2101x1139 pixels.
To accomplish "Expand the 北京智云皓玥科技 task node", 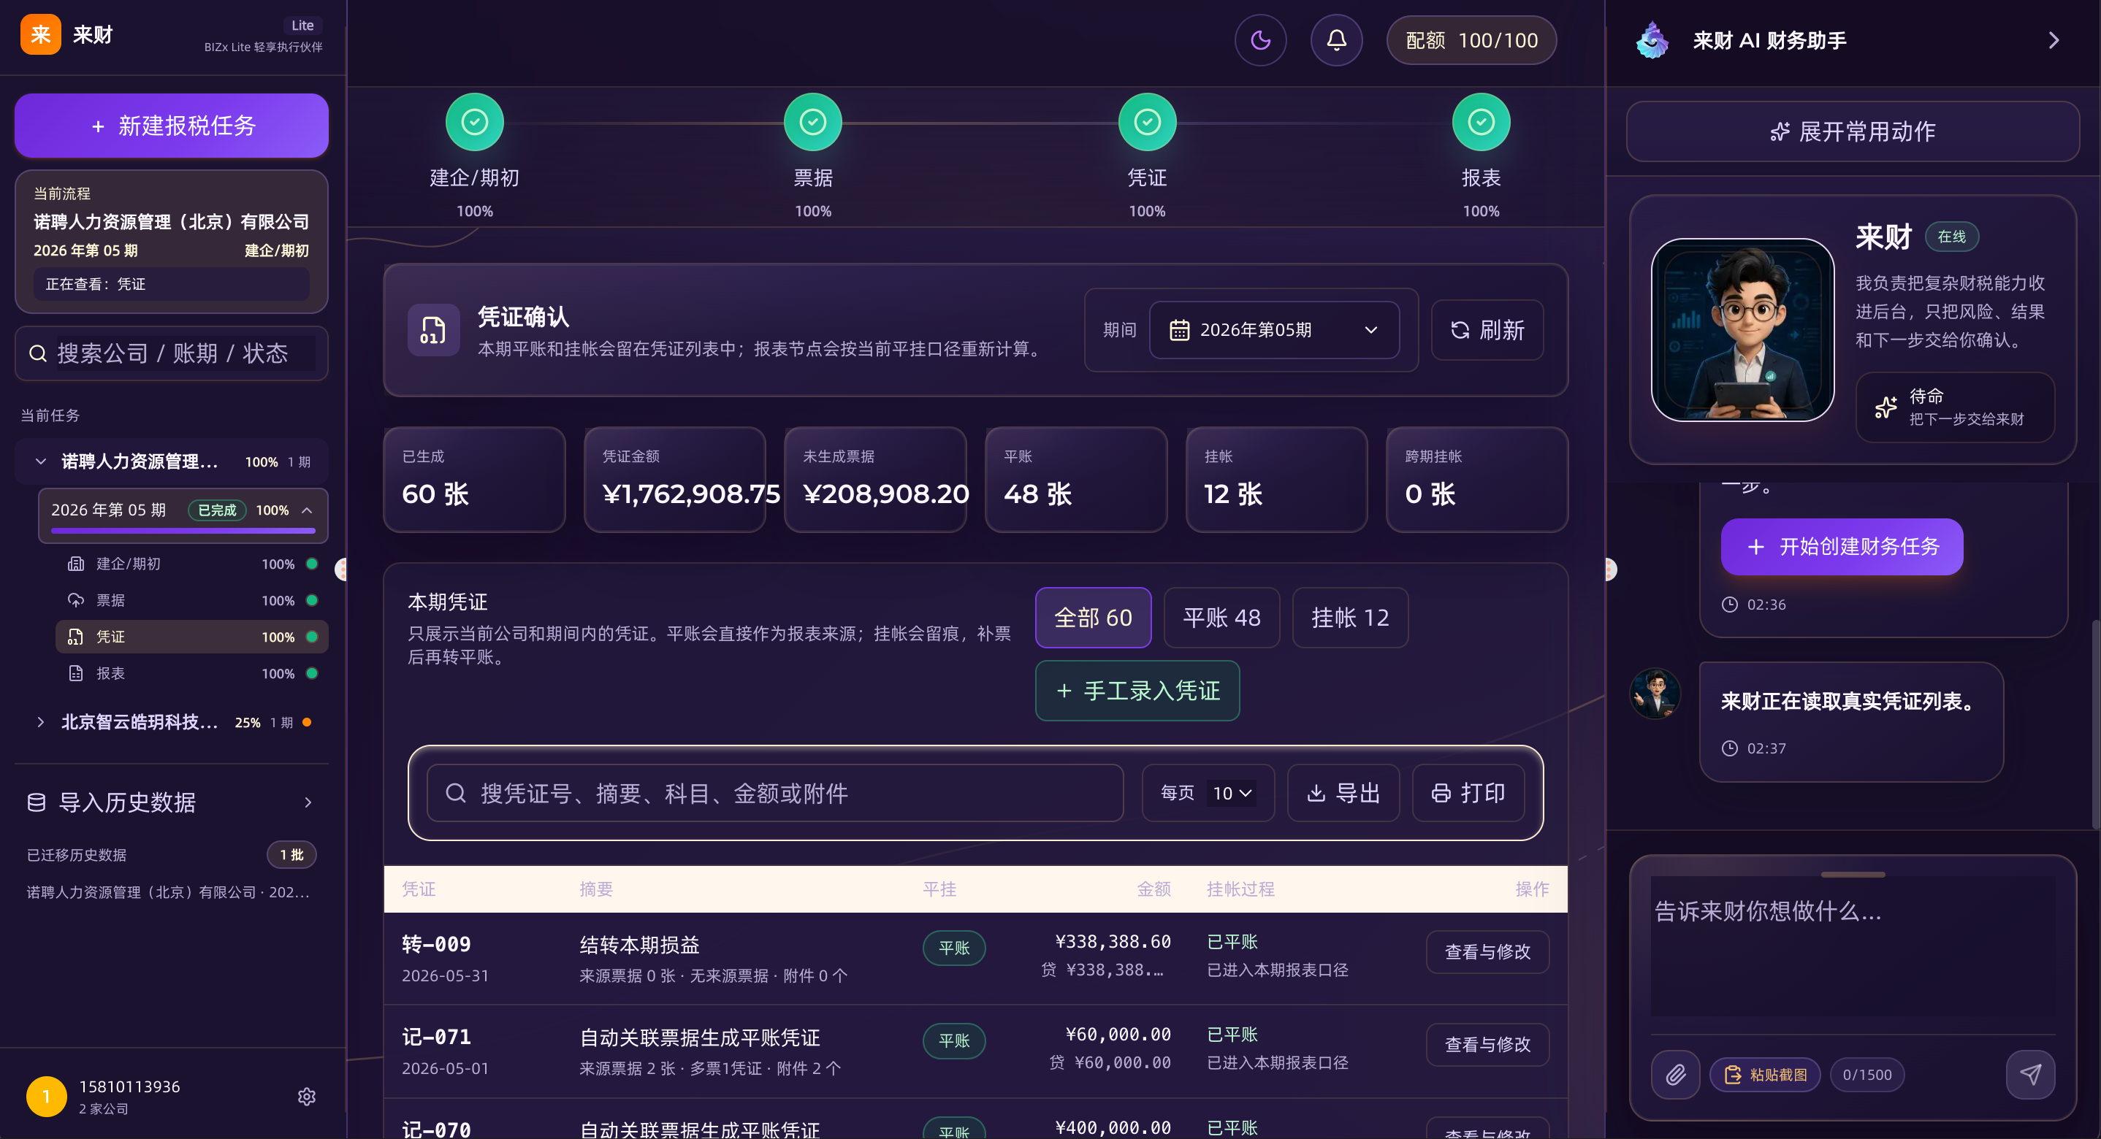I will click(x=41, y=722).
